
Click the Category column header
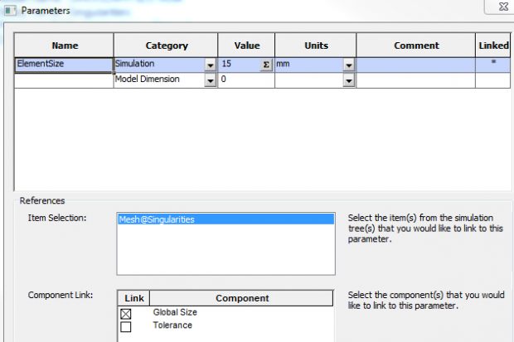[x=166, y=46]
